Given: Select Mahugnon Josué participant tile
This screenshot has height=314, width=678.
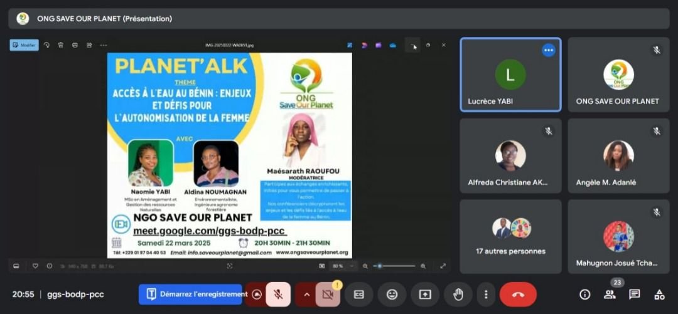Looking at the screenshot, I should click(x=618, y=236).
